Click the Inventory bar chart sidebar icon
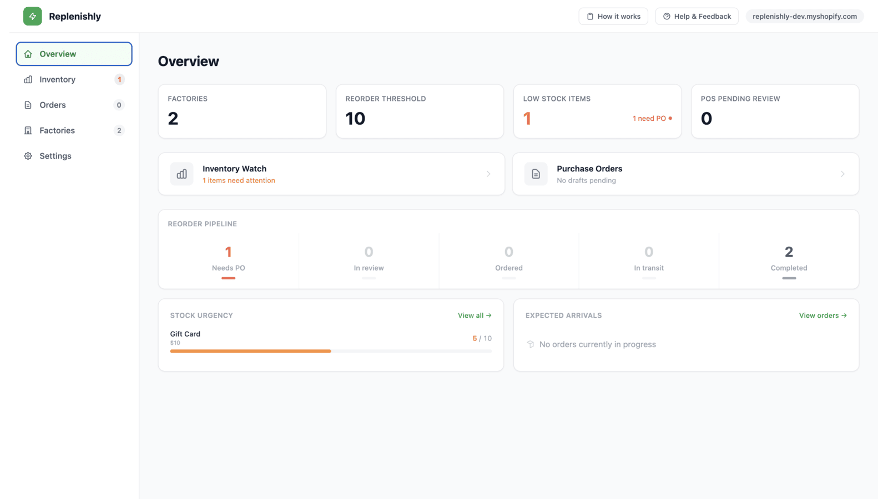This screenshot has width=888, height=499. point(28,79)
